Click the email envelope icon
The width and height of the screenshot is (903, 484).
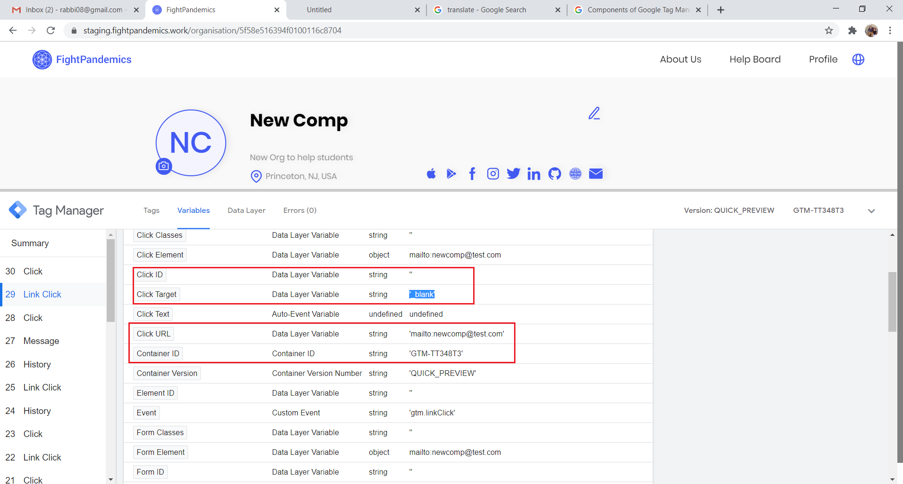coord(596,174)
